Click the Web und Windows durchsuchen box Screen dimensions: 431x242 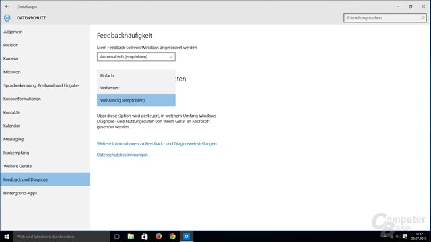[61, 236]
